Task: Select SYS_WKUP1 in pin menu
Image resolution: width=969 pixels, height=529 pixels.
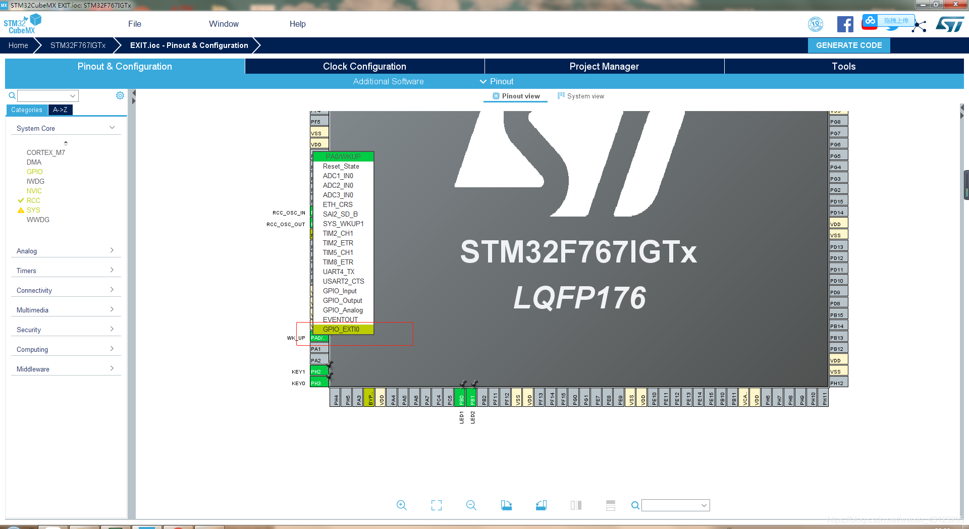Action: [343, 224]
